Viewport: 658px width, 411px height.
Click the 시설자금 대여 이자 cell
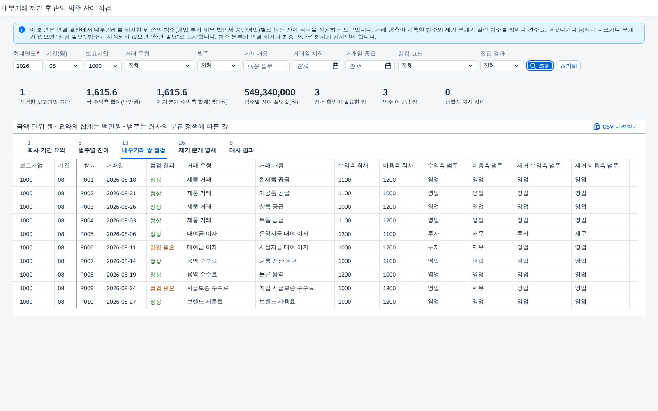[295, 247]
